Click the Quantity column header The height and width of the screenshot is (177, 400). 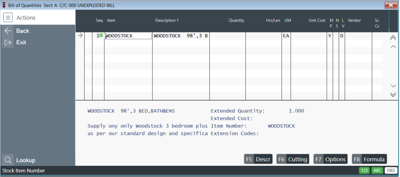[x=236, y=20]
